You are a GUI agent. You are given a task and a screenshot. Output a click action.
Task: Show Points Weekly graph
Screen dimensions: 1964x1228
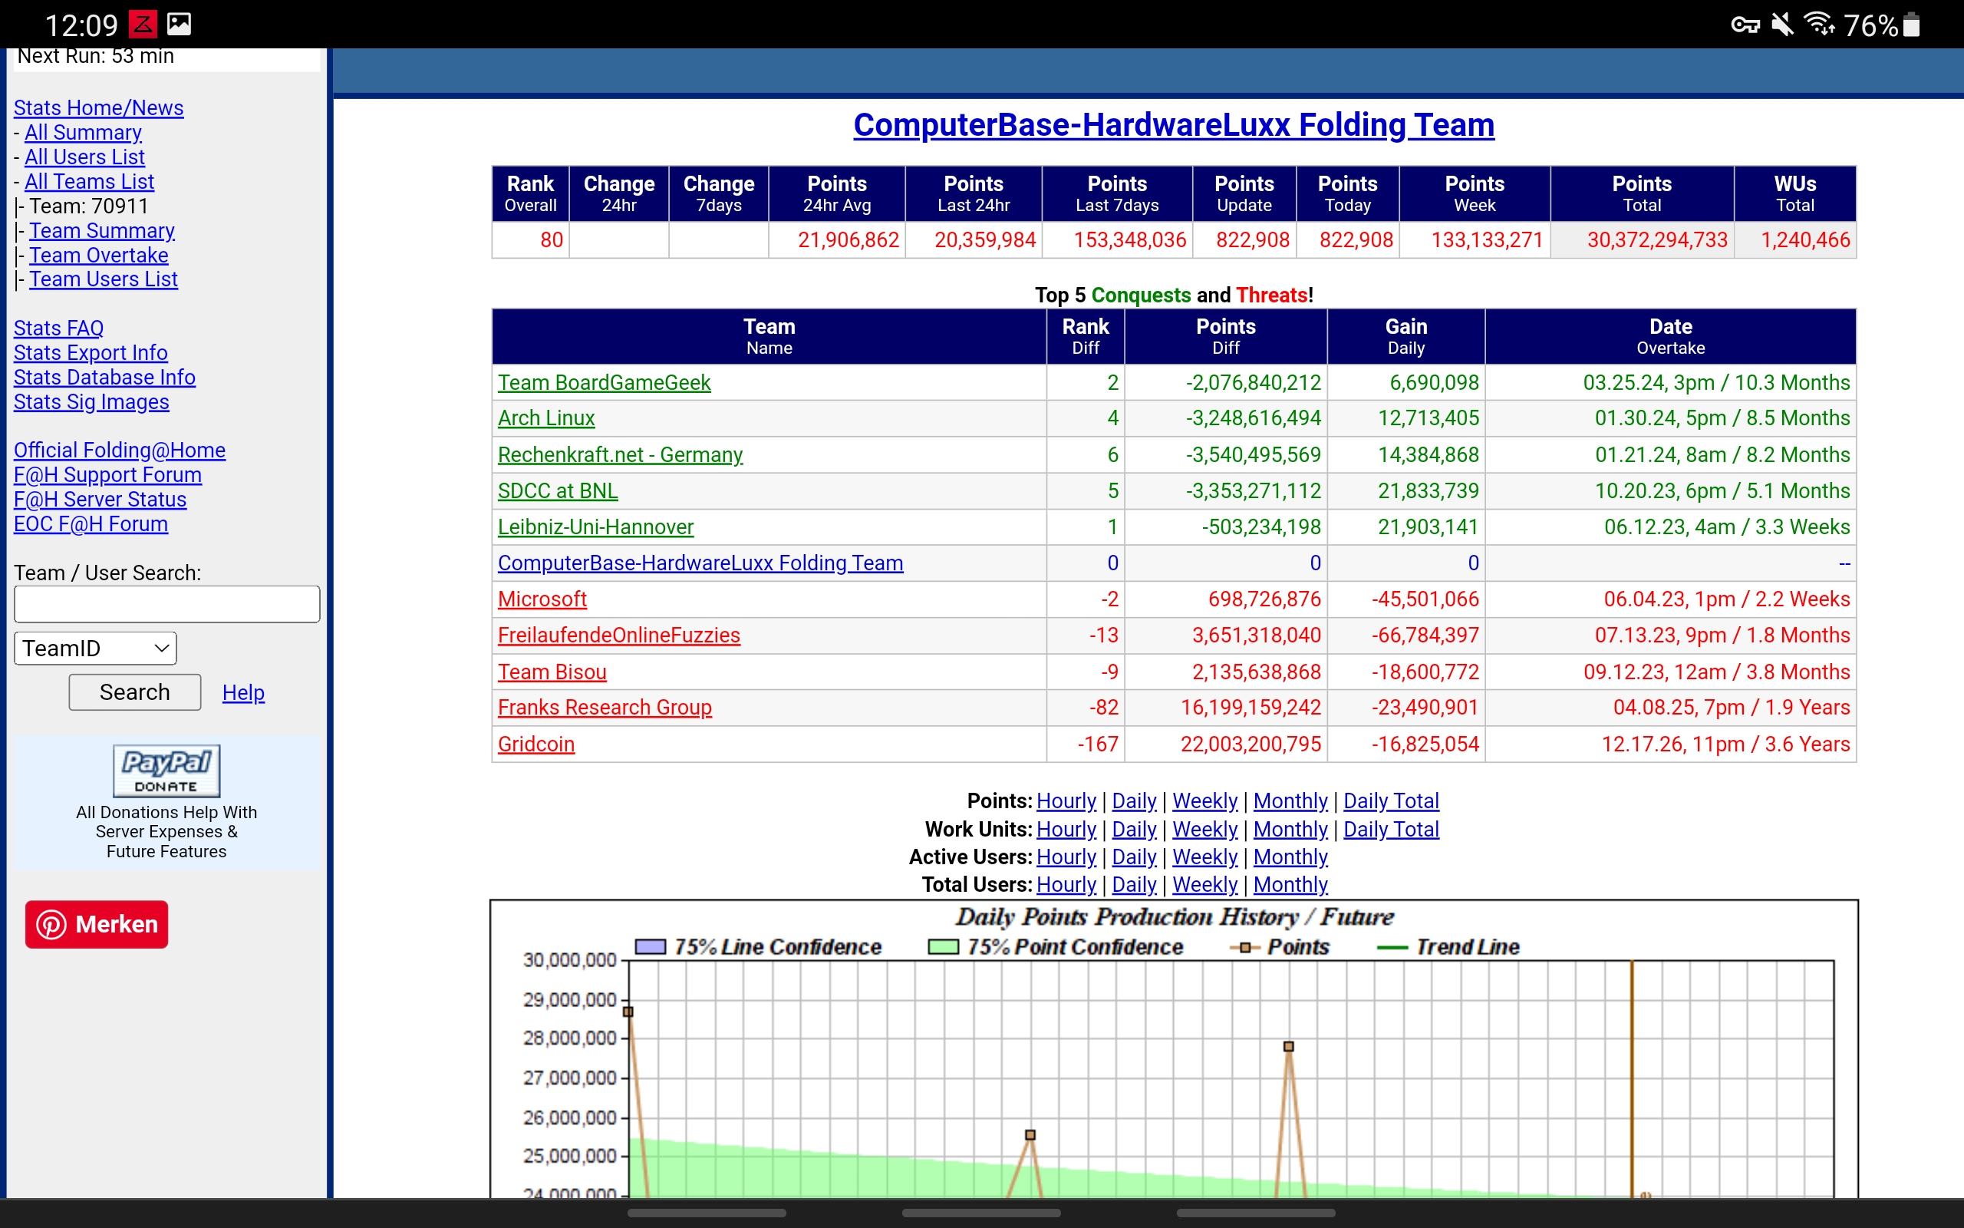[1204, 801]
